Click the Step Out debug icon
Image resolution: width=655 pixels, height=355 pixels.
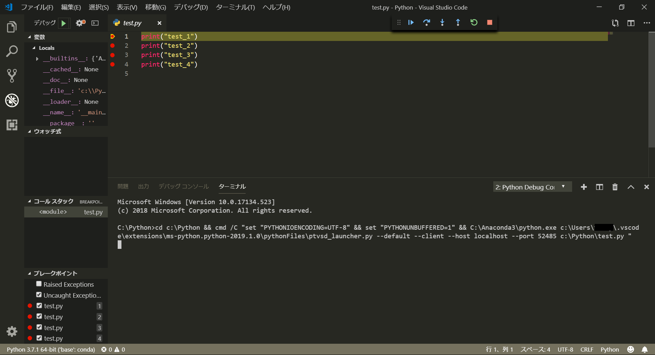(458, 23)
